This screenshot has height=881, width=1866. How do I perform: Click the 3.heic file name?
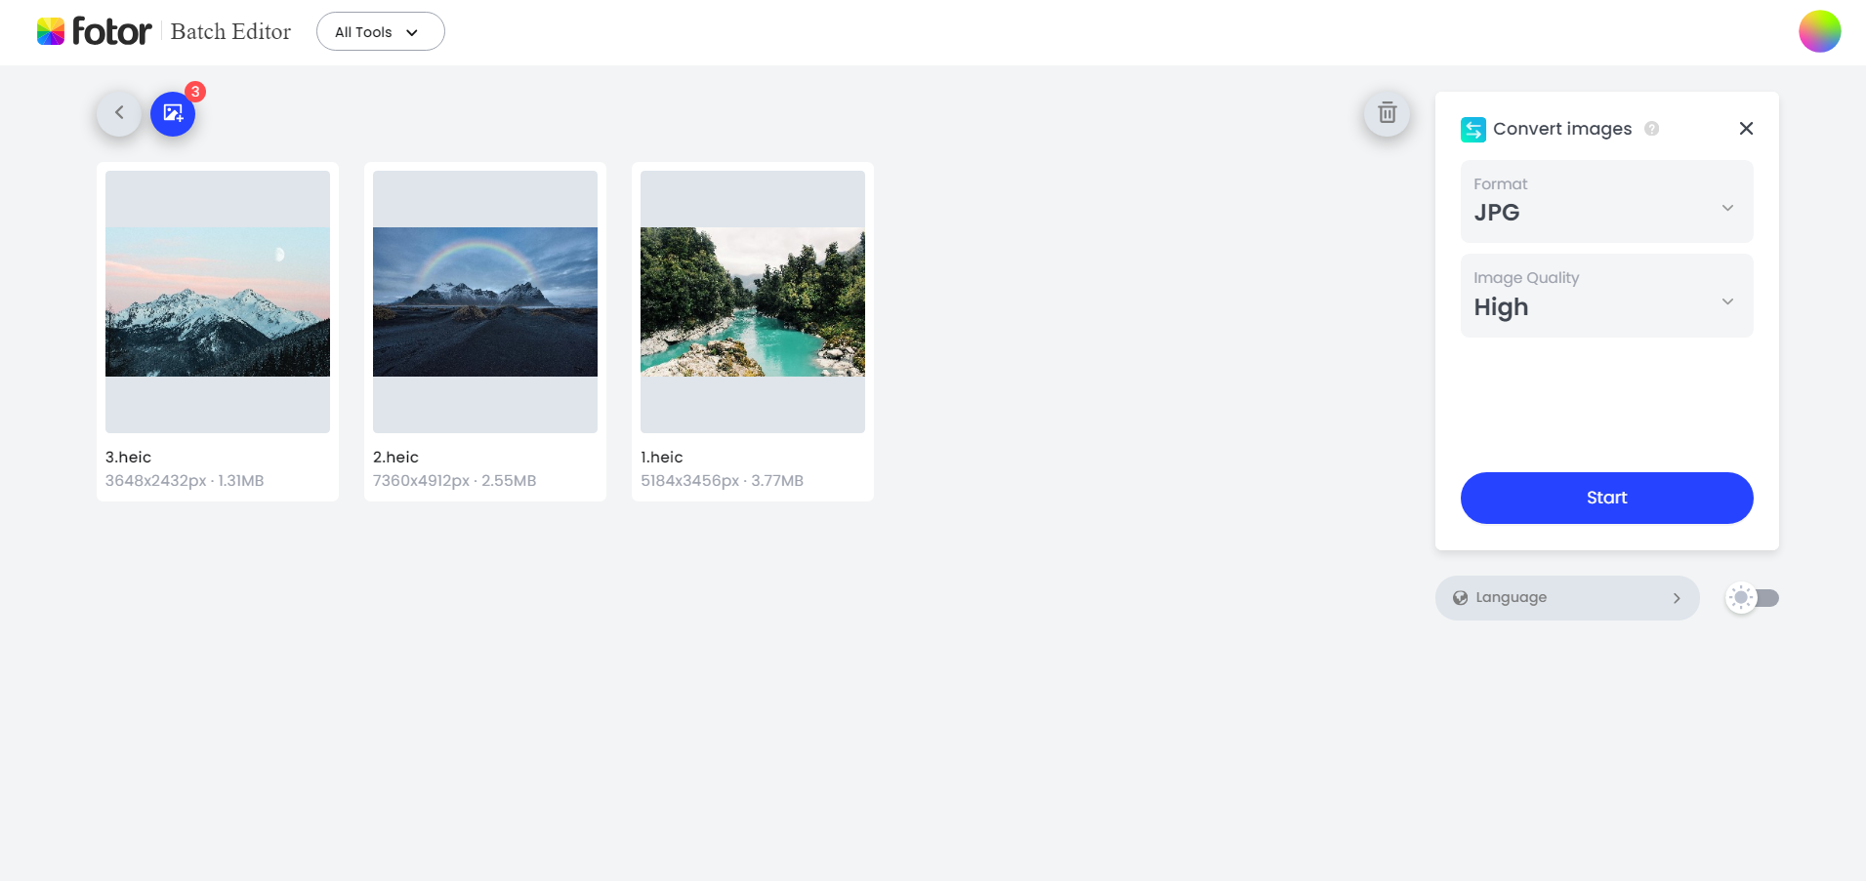pos(128,457)
